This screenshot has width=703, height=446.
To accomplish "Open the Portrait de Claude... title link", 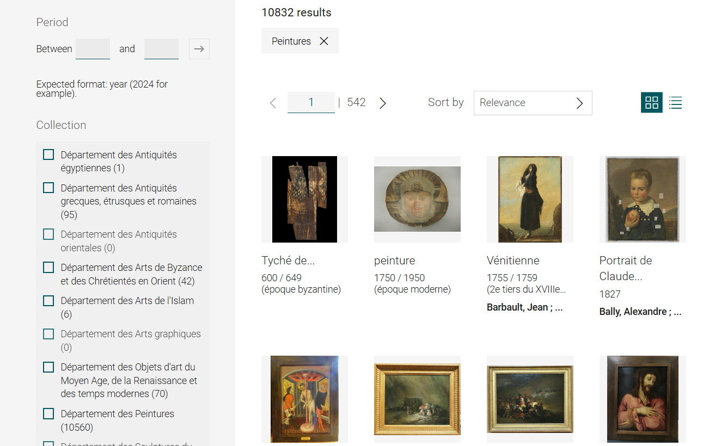I will [x=626, y=268].
